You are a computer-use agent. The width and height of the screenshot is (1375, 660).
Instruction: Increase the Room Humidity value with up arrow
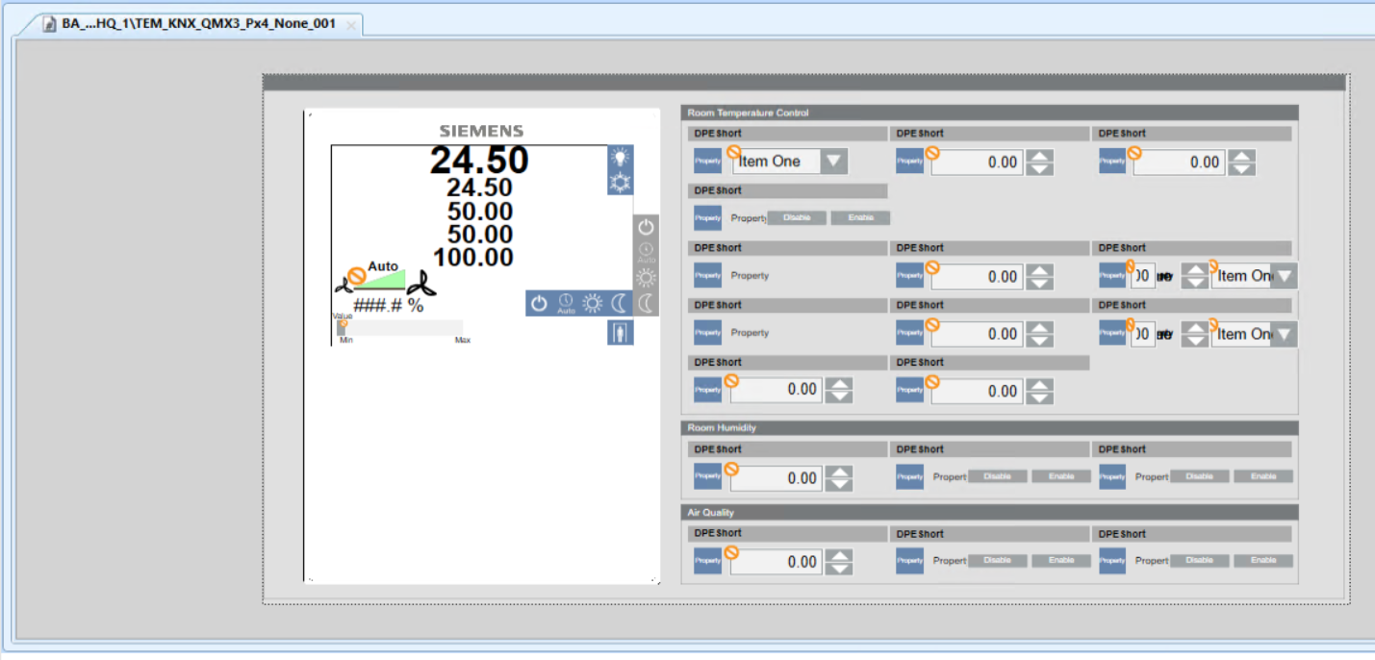[x=840, y=471]
